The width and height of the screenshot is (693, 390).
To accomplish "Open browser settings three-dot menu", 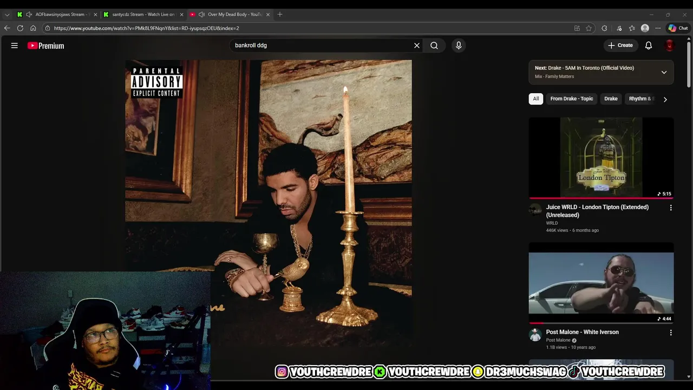I will 658,28.
